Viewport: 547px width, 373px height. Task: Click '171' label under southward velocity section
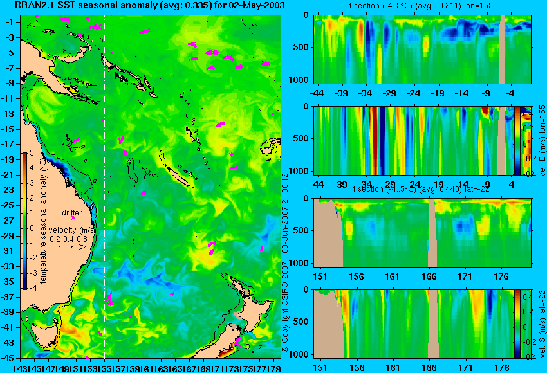[x=465, y=368]
